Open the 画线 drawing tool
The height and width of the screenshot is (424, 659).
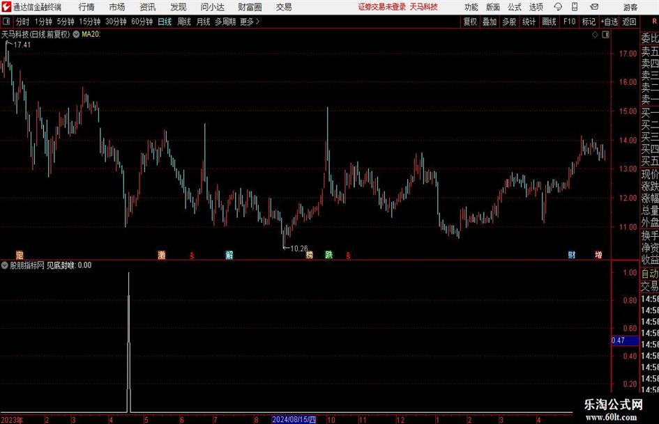[550, 22]
